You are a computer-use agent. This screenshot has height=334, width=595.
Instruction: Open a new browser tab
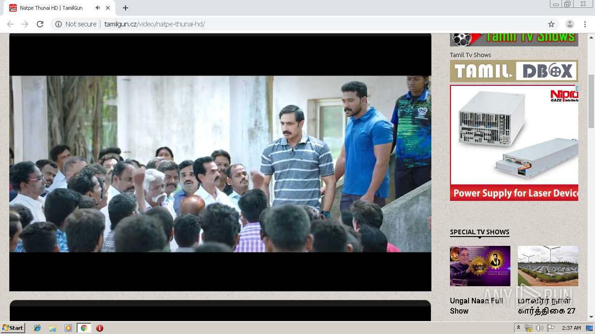point(126,8)
